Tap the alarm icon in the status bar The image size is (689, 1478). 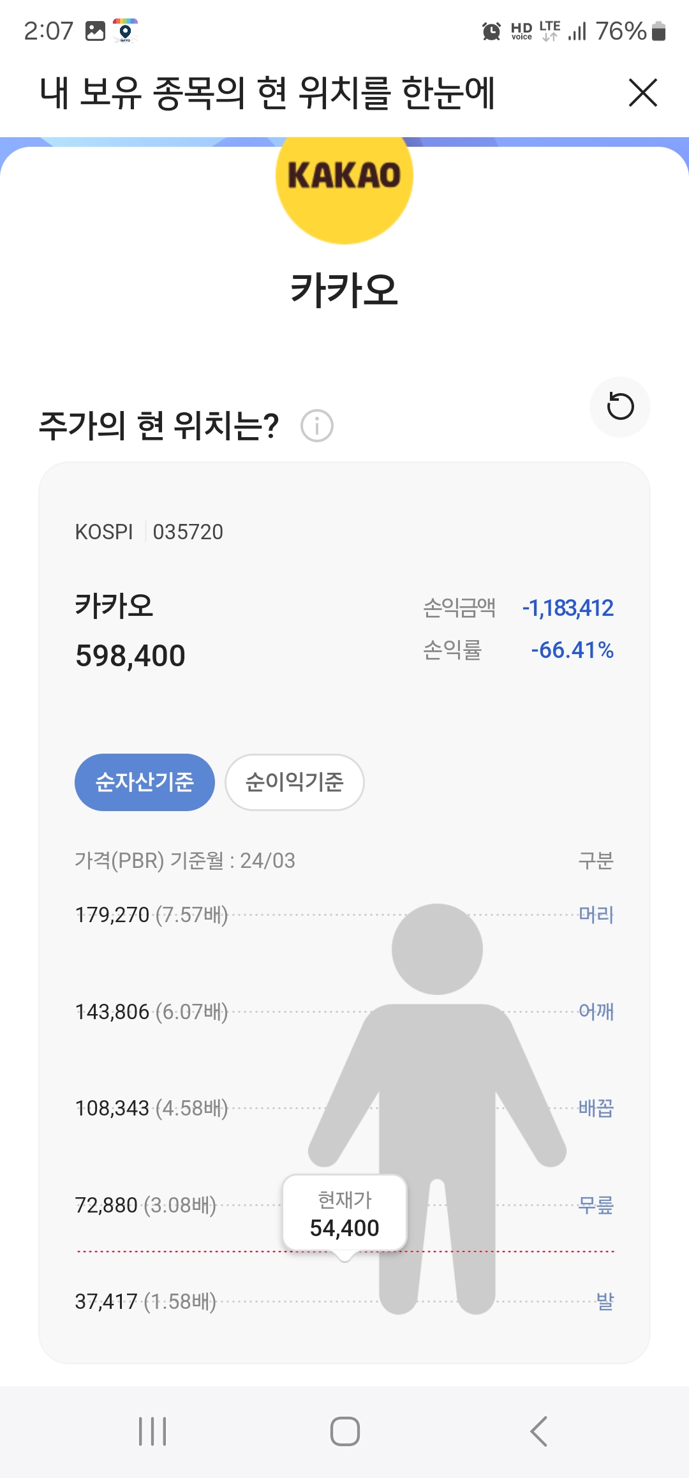(491, 30)
